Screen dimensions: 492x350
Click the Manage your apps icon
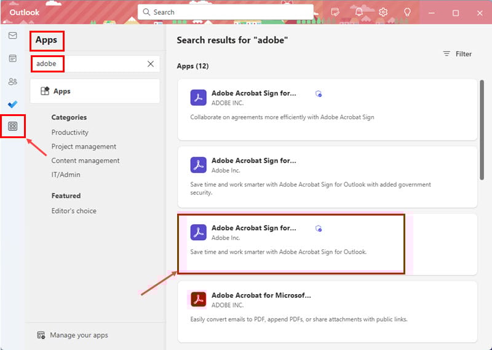pyautogui.click(x=41, y=335)
